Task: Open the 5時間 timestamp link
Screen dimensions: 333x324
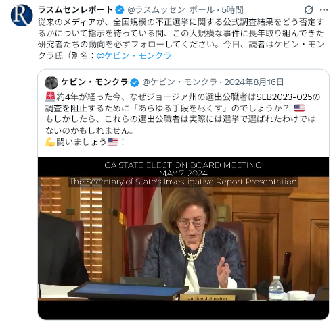Action: pyautogui.click(x=232, y=10)
